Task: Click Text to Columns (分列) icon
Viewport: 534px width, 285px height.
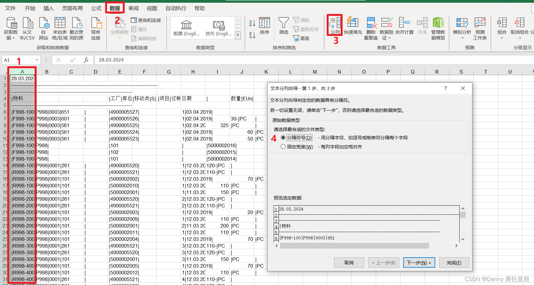Action: pos(335,23)
